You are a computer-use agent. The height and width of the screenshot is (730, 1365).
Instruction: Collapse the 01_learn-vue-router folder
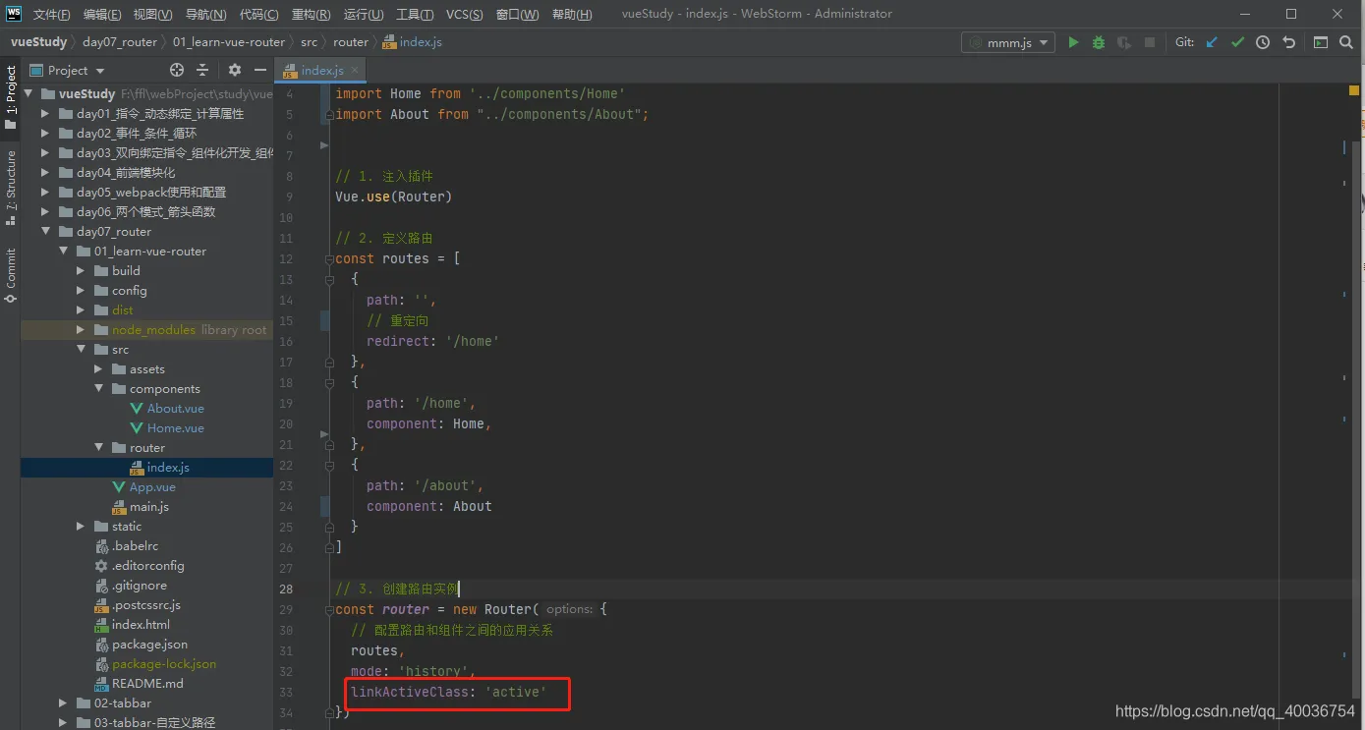[x=63, y=252]
